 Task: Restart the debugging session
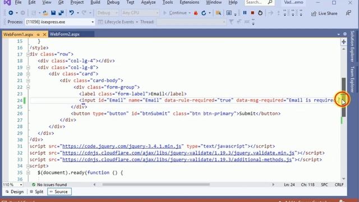pyautogui.click(x=260, y=13)
